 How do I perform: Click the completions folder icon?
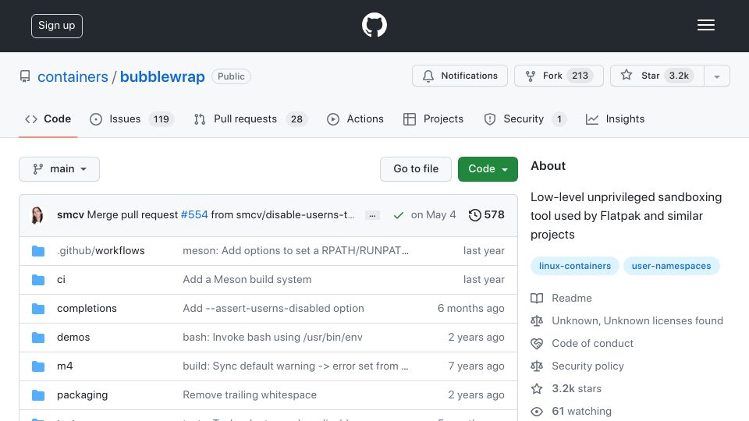pyautogui.click(x=38, y=309)
